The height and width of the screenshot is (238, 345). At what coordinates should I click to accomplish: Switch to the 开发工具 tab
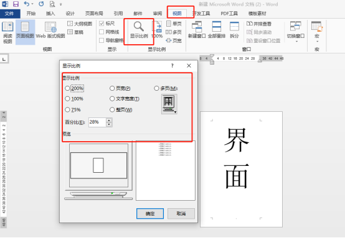[x=201, y=14]
